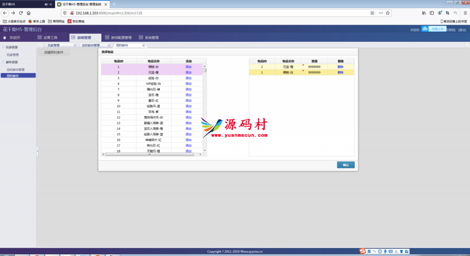Image resolution: width=470 pixels, height=256 pixels.
Task: Reload the page with the refresh icon
Action: click(x=21, y=13)
